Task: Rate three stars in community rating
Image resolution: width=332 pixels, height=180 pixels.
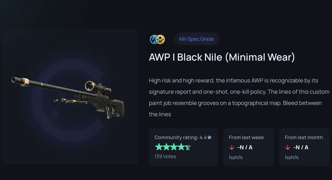Action: point(173,147)
